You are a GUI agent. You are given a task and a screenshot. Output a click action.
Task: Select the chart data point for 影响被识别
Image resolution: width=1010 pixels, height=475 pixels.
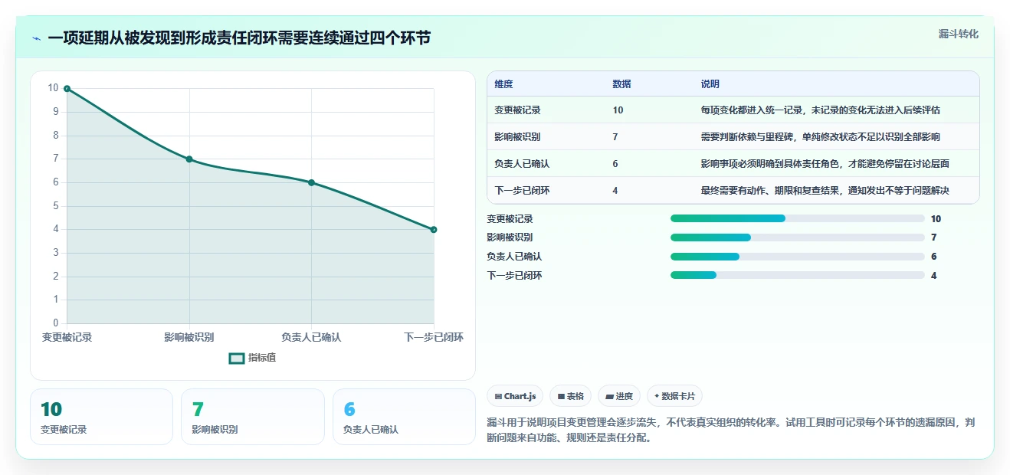pos(189,159)
